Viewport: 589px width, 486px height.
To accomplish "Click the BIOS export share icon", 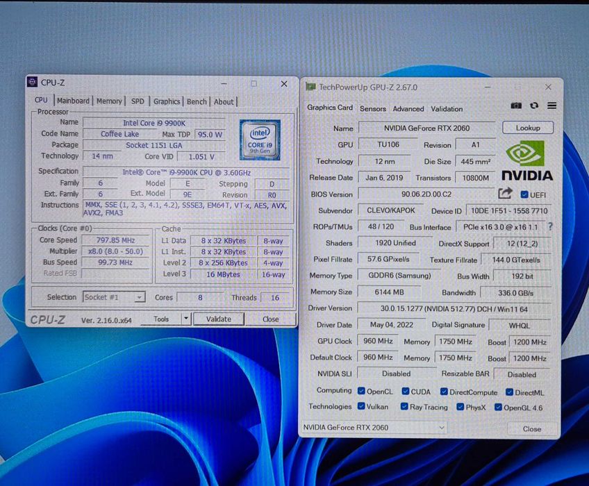I will 506,194.
